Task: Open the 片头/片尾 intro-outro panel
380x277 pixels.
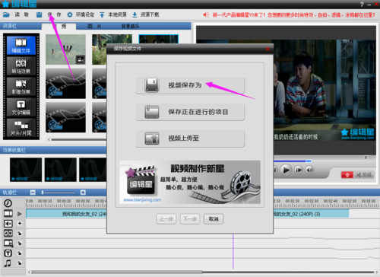Action: 21,128
